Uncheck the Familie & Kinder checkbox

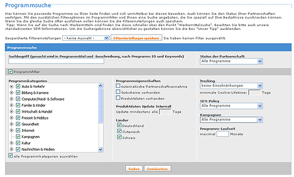coord(18,105)
